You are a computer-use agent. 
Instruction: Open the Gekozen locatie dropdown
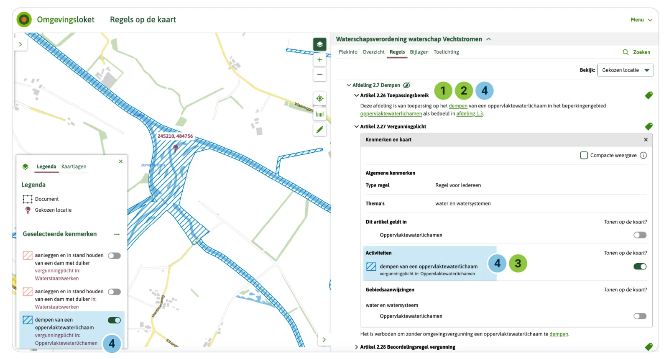click(625, 70)
